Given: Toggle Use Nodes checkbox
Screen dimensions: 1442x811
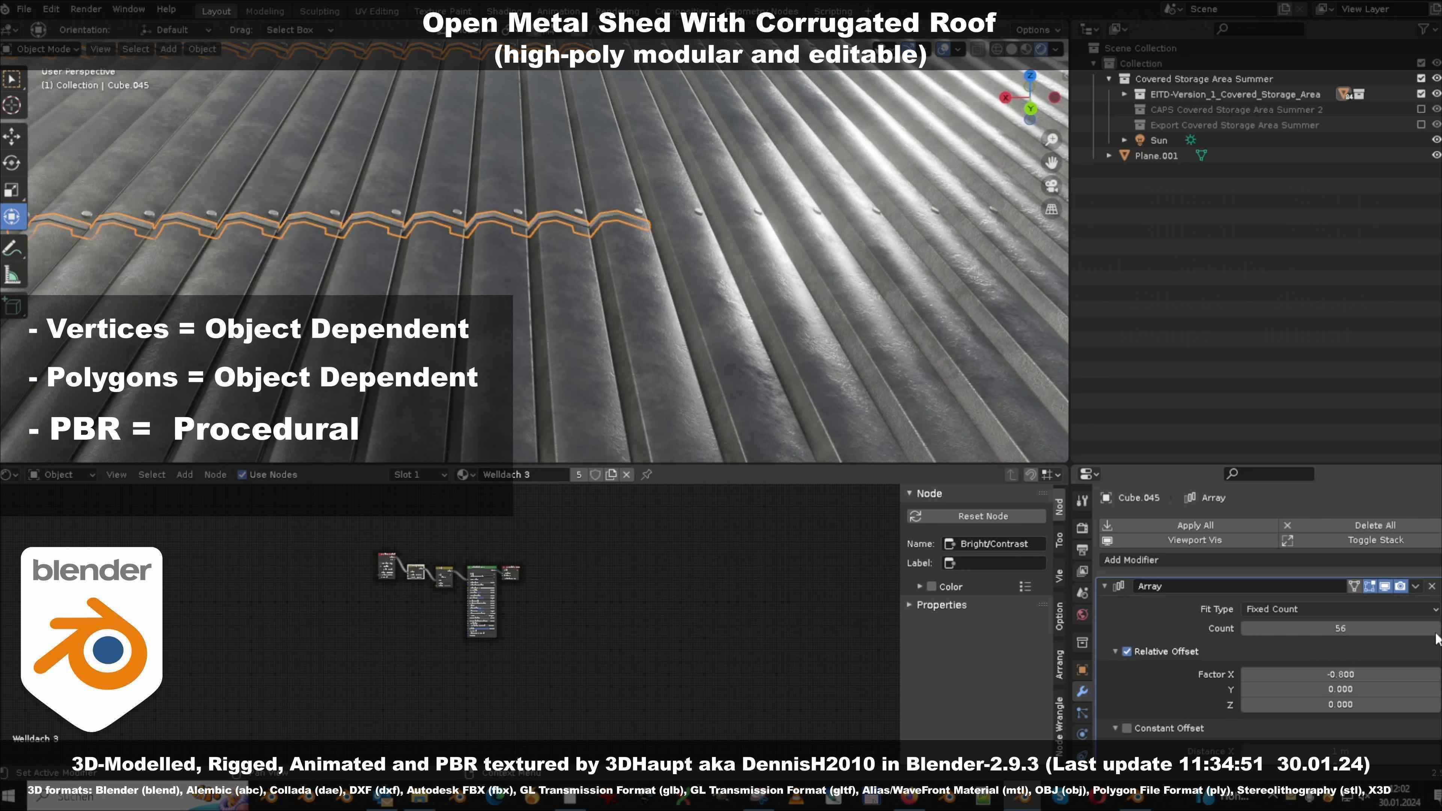Looking at the screenshot, I should point(242,475).
